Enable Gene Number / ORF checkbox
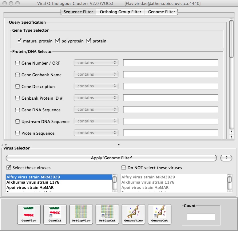Screen dimensions: 238x231 18,63
